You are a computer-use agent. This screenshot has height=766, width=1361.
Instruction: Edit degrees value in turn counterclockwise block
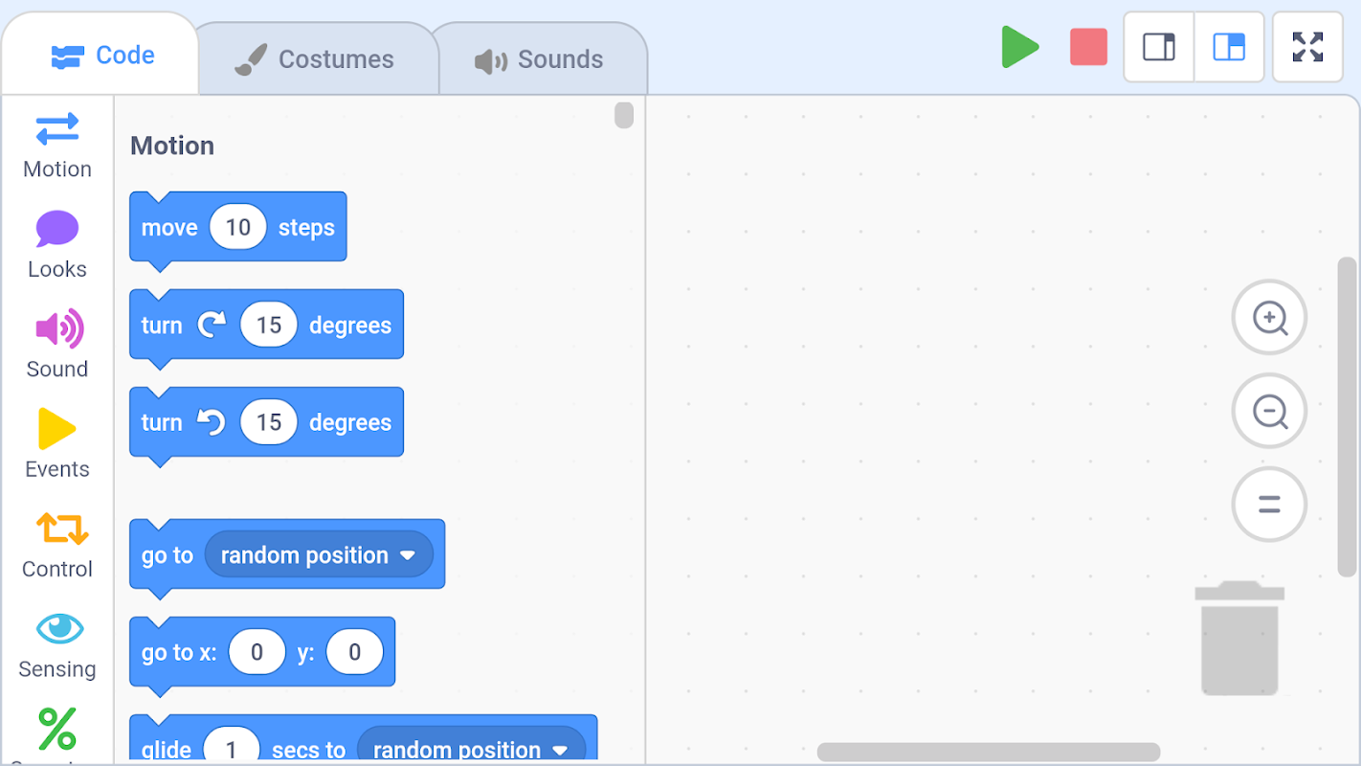(269, 422)
